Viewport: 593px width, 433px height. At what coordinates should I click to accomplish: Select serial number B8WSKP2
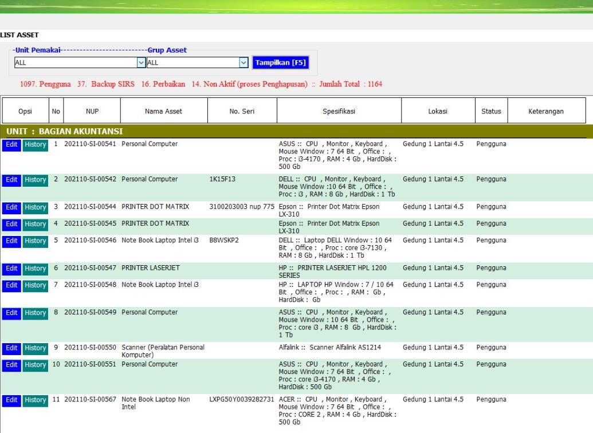[224, 240]
